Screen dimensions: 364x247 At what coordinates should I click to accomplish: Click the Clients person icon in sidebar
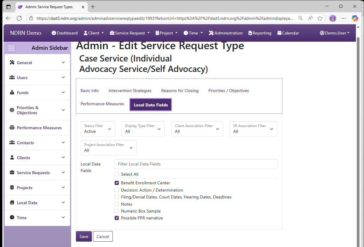pyautogui.click(x=12, y=157)
